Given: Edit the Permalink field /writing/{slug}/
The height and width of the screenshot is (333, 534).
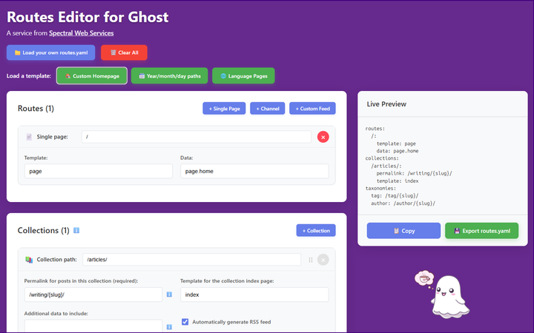Looking at the screenshot, I should [x=93, y=295].
